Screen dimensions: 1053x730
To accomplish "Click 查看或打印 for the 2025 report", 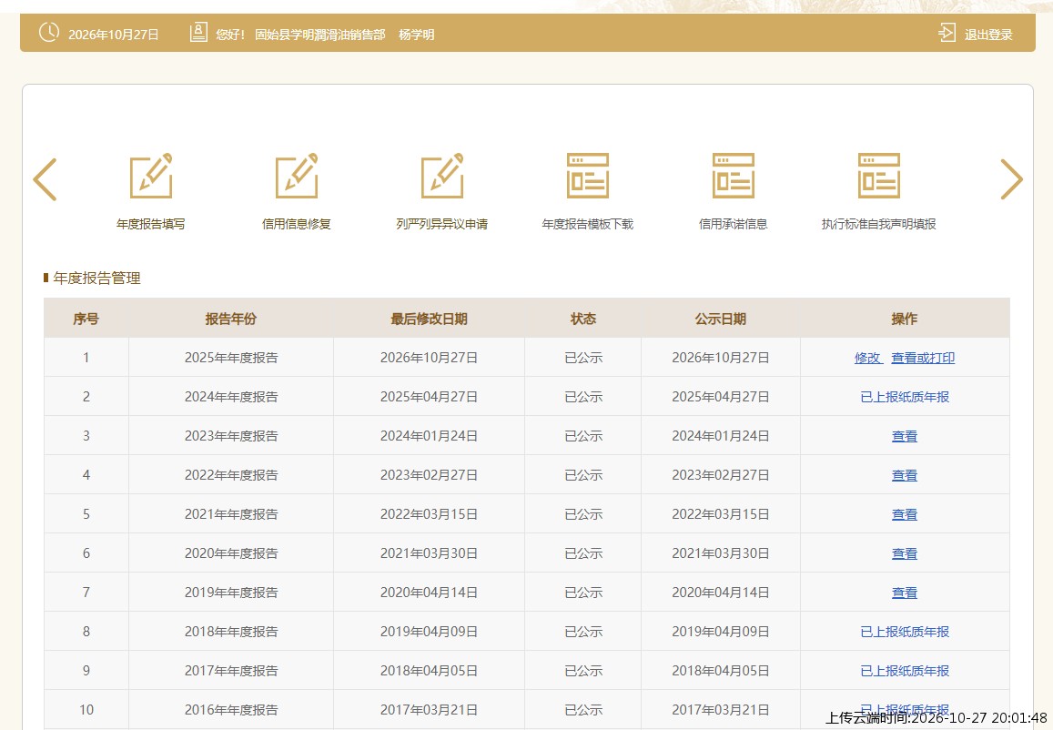I will [x=923, y=358].
